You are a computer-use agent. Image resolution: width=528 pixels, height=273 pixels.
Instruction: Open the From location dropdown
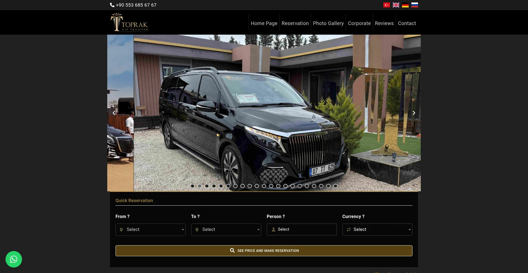tap(150, 230)
